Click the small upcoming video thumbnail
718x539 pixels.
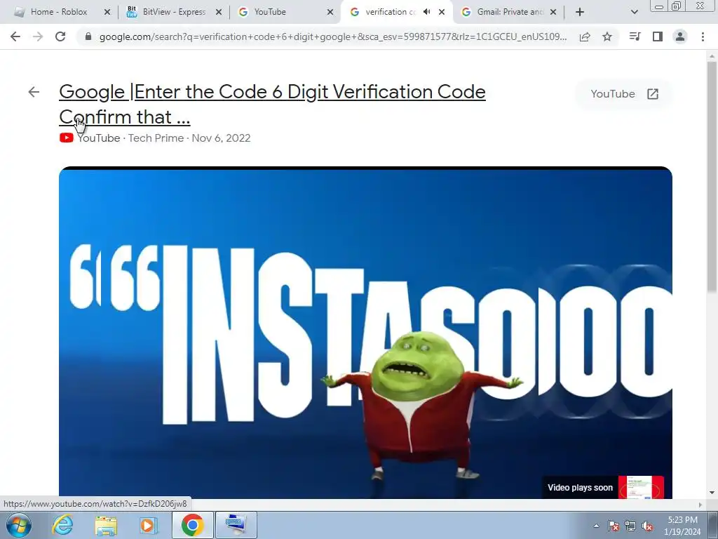click(641, 487)
